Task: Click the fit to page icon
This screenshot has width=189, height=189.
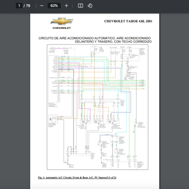Action: point(80,6)
